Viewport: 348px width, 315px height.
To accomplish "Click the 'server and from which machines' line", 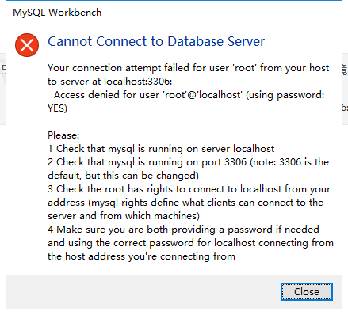I will click(x=124, y=216).
